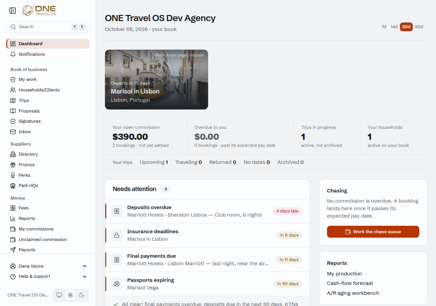Open the Insurance deadlines attention item

(207, 235)
